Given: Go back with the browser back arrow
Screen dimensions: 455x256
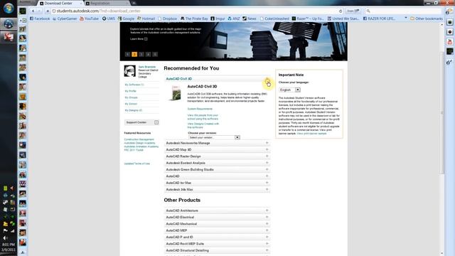Looking at the screenshot, I should click(33, 11).
